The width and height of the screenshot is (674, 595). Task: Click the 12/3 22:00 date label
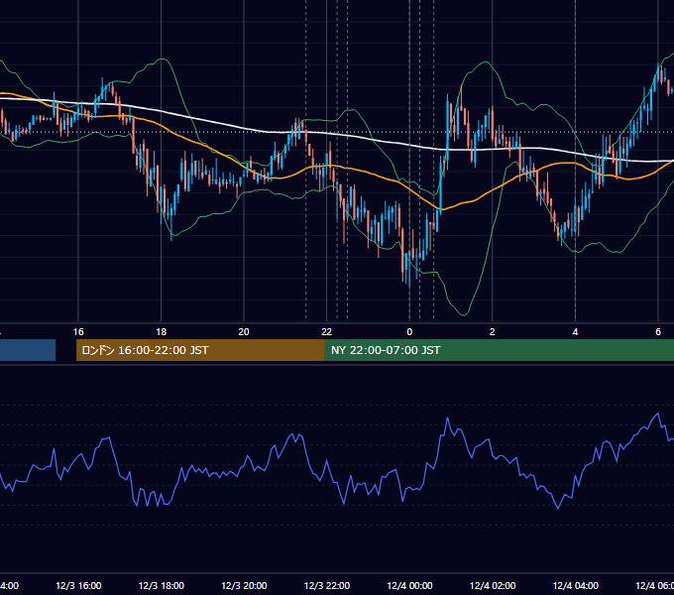coord(327,585)
